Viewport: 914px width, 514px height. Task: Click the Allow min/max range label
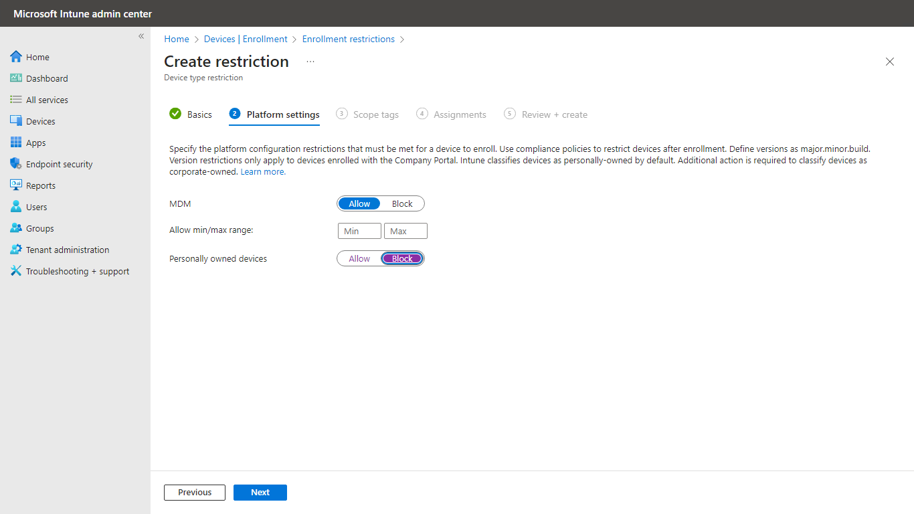tap(211, 230)
